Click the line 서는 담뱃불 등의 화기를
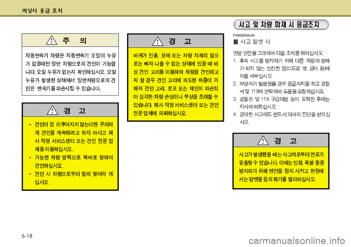The image size is (351, 247). [x=277, y=179]
